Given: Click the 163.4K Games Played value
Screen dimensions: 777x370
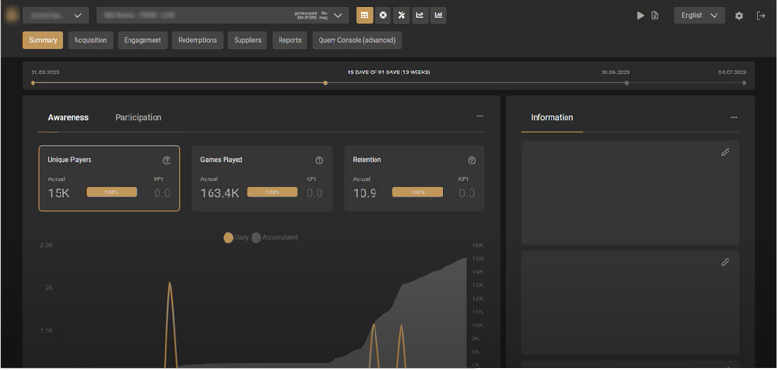Looking at the screenshot, I should pos(220,193).
